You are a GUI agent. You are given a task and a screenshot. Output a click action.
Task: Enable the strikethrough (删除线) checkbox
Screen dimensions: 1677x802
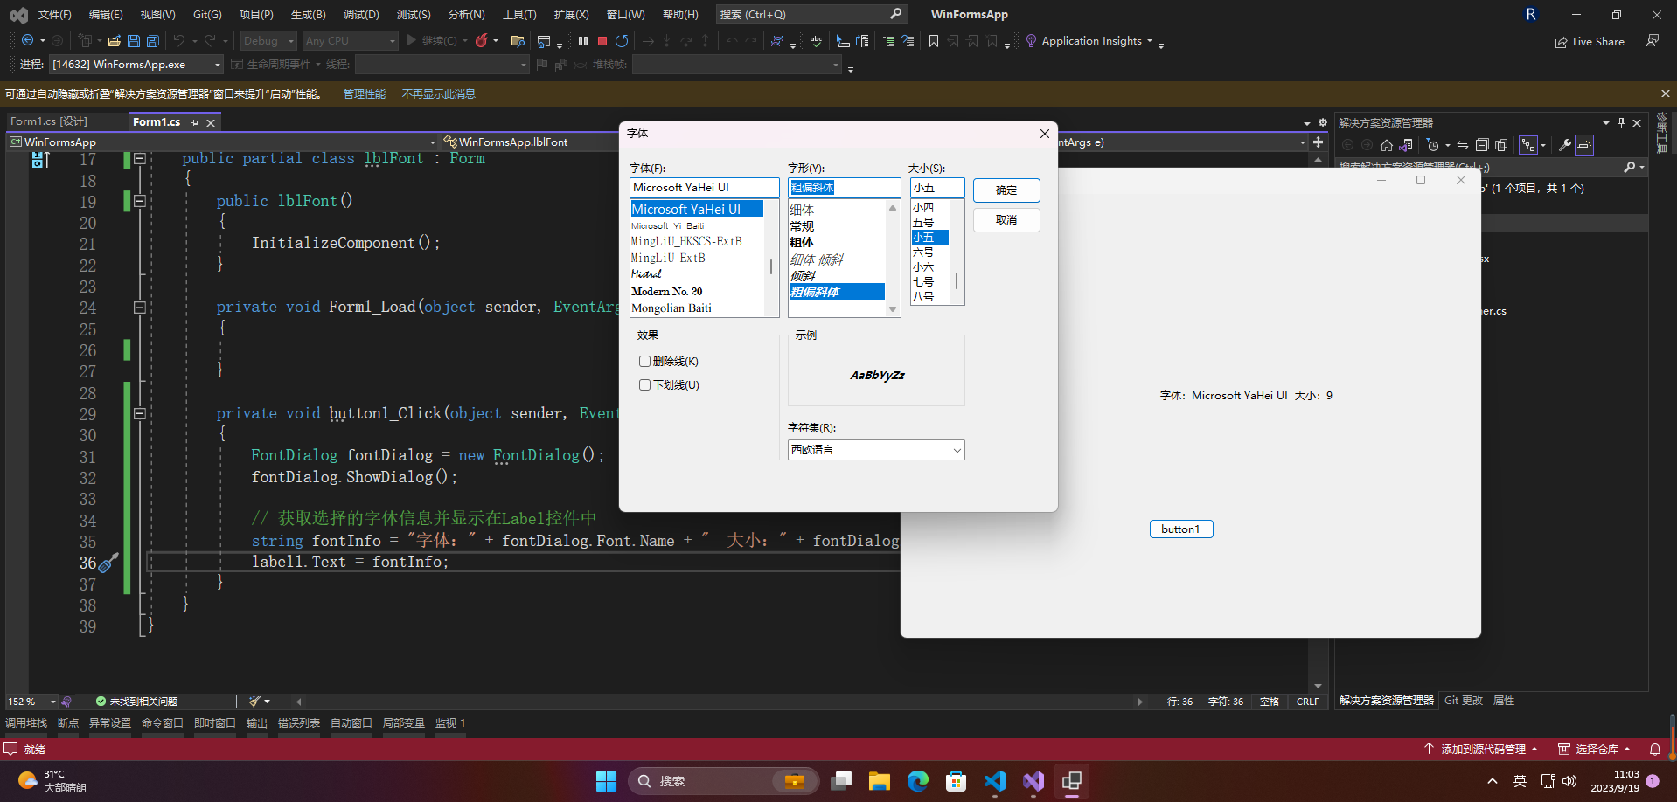coord(644,362)
